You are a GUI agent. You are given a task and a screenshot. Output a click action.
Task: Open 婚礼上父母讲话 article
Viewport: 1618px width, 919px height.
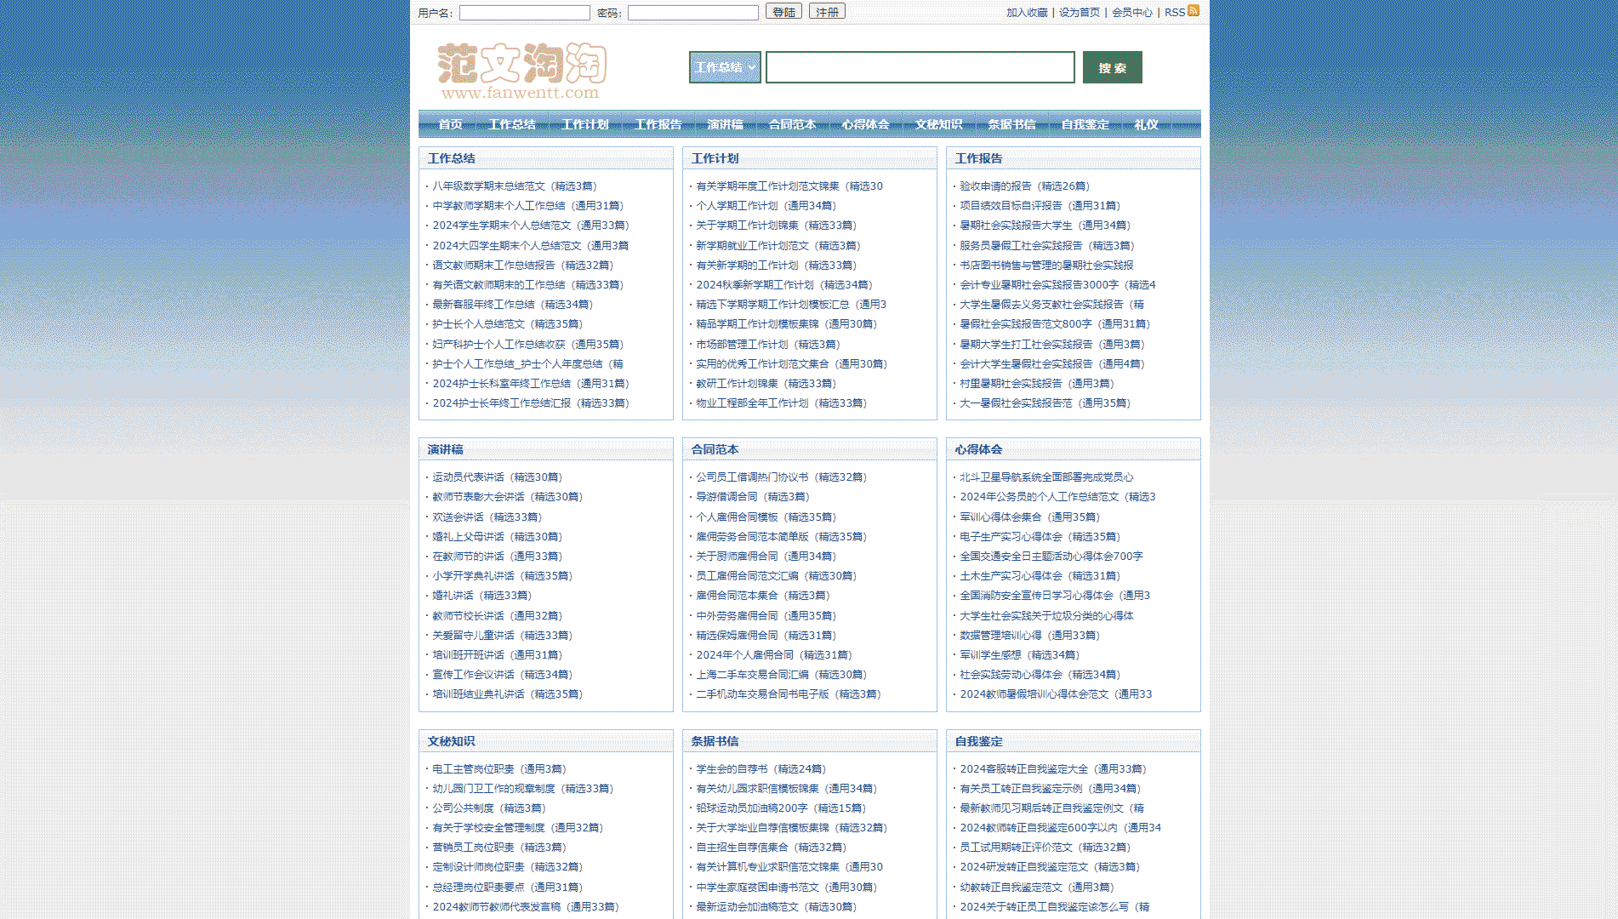[498, 537]
